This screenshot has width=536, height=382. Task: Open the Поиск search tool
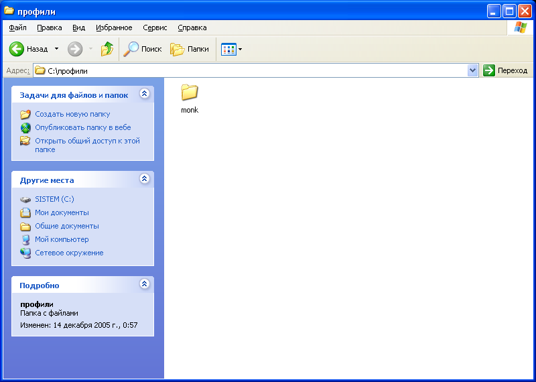coord(143,49)
